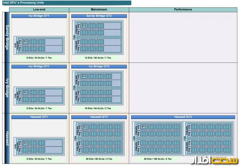Image resolution: width=240 pixels, height=166 pixels.
Task: Click the "Sandy Bridge GT2" header bar
Action: [x=99, y=16]
